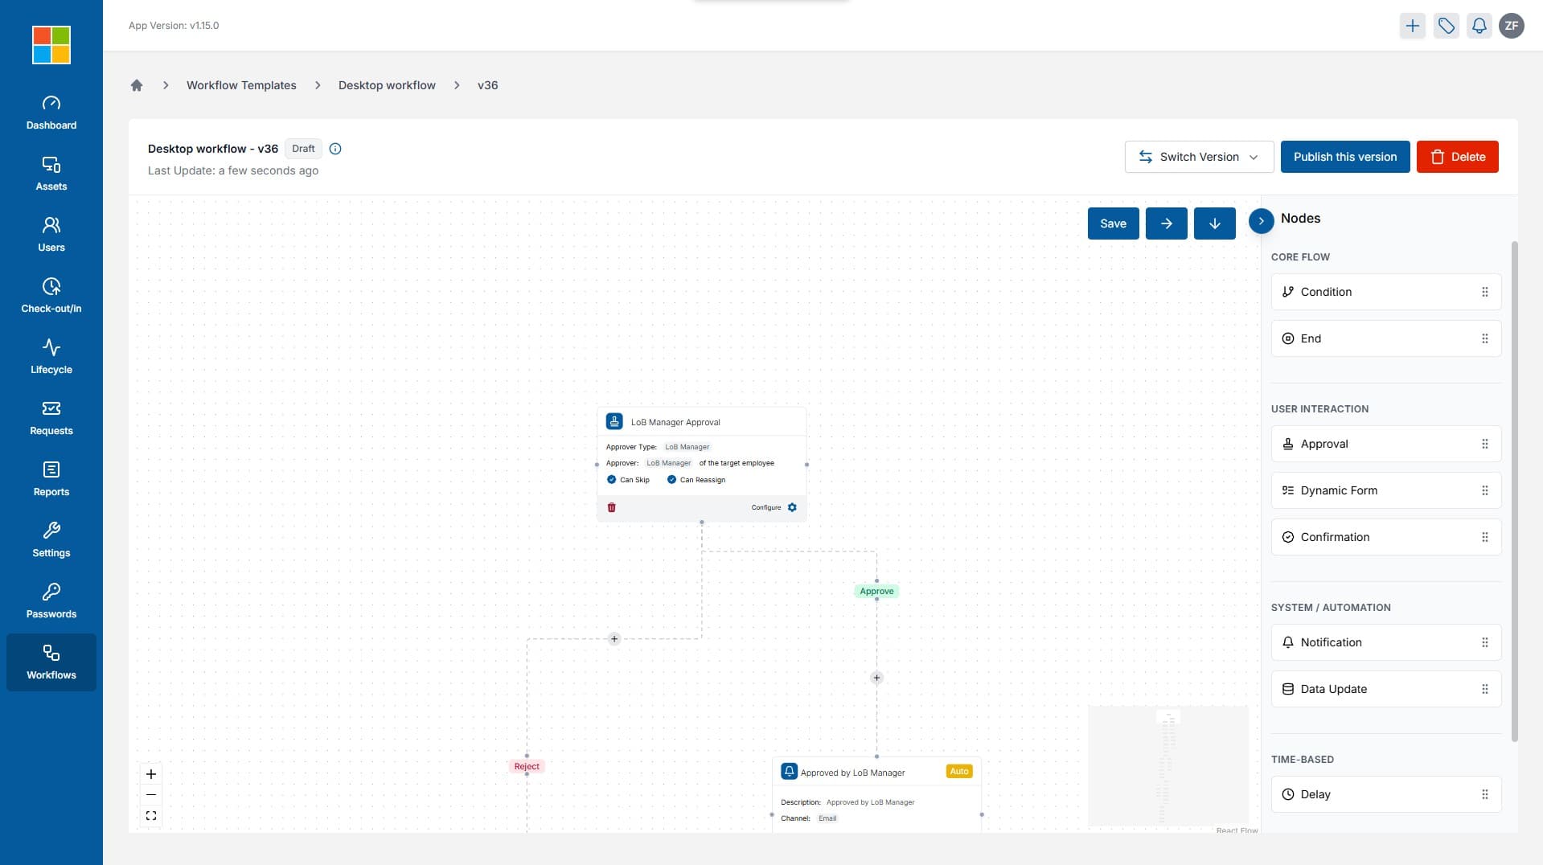Click the red Delete button

click(1458, 157)
